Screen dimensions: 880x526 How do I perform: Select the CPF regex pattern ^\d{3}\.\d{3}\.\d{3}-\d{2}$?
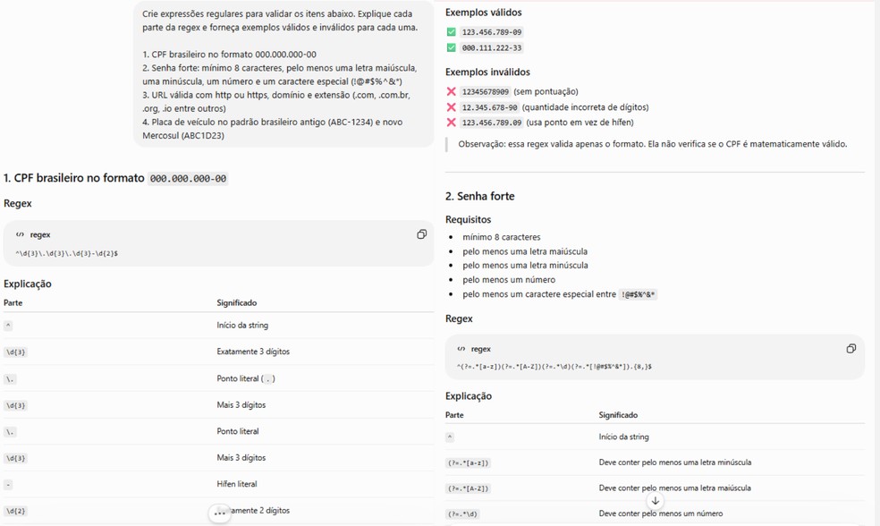click(x=67, y=254)
